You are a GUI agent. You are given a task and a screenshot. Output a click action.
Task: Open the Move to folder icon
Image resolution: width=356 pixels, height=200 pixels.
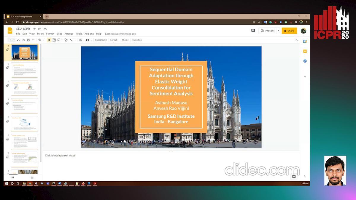point(40,29)
